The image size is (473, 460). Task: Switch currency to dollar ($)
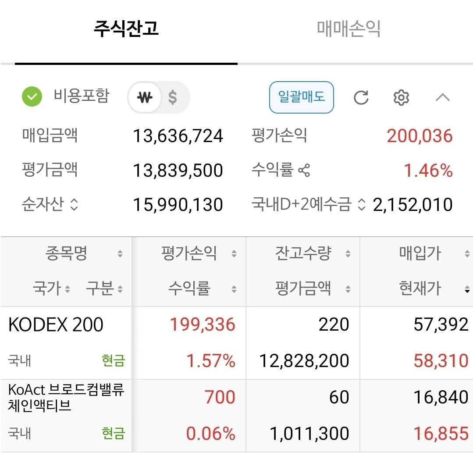(x=173, y=97)
